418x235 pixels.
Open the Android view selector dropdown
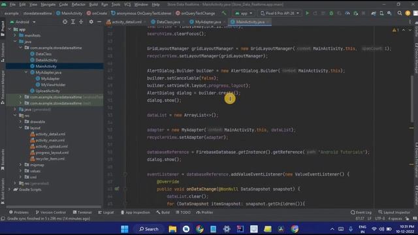[23, 22]
